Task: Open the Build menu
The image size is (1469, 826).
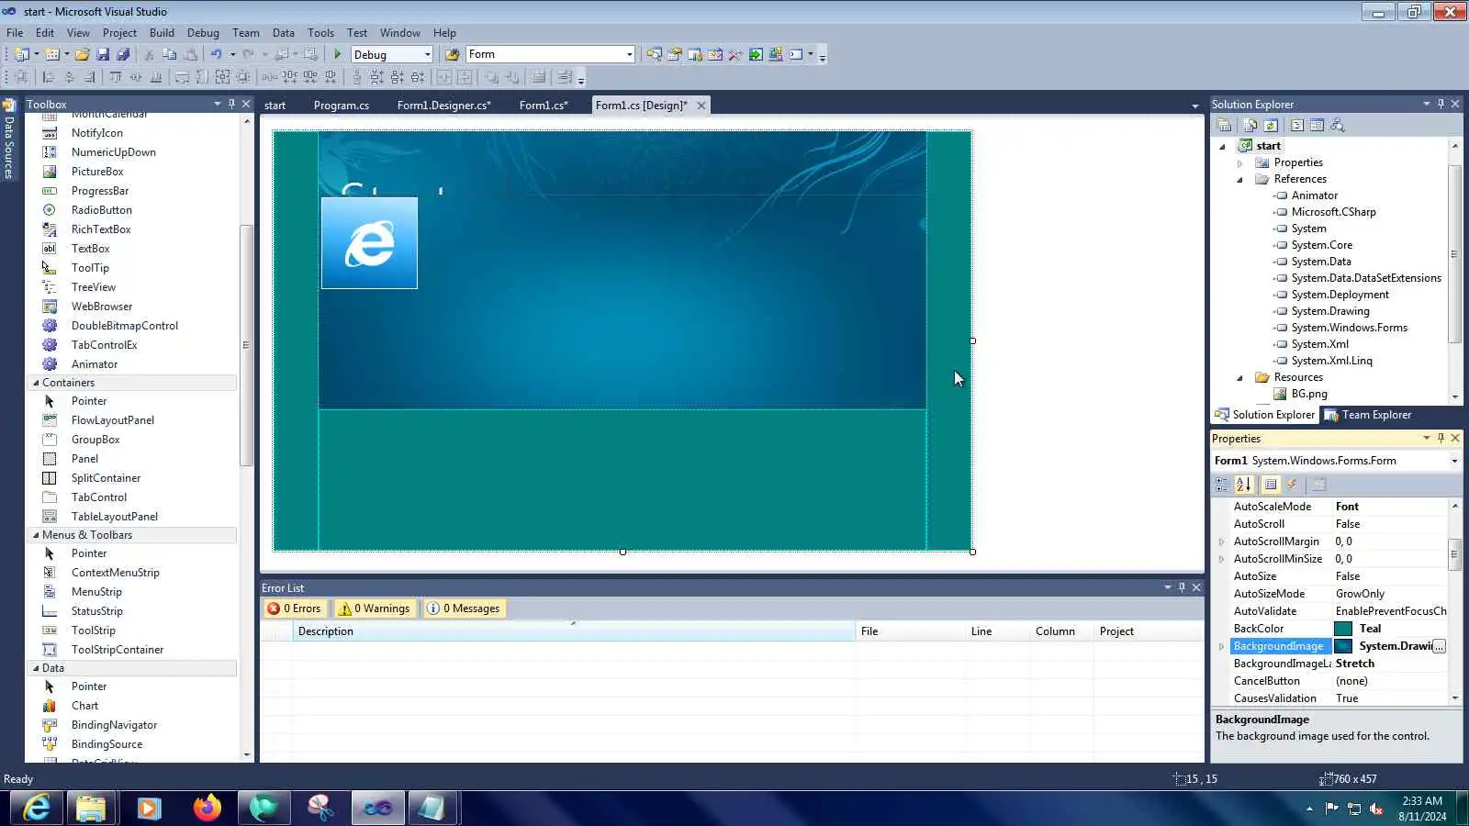Action: [x=162, y=33]
